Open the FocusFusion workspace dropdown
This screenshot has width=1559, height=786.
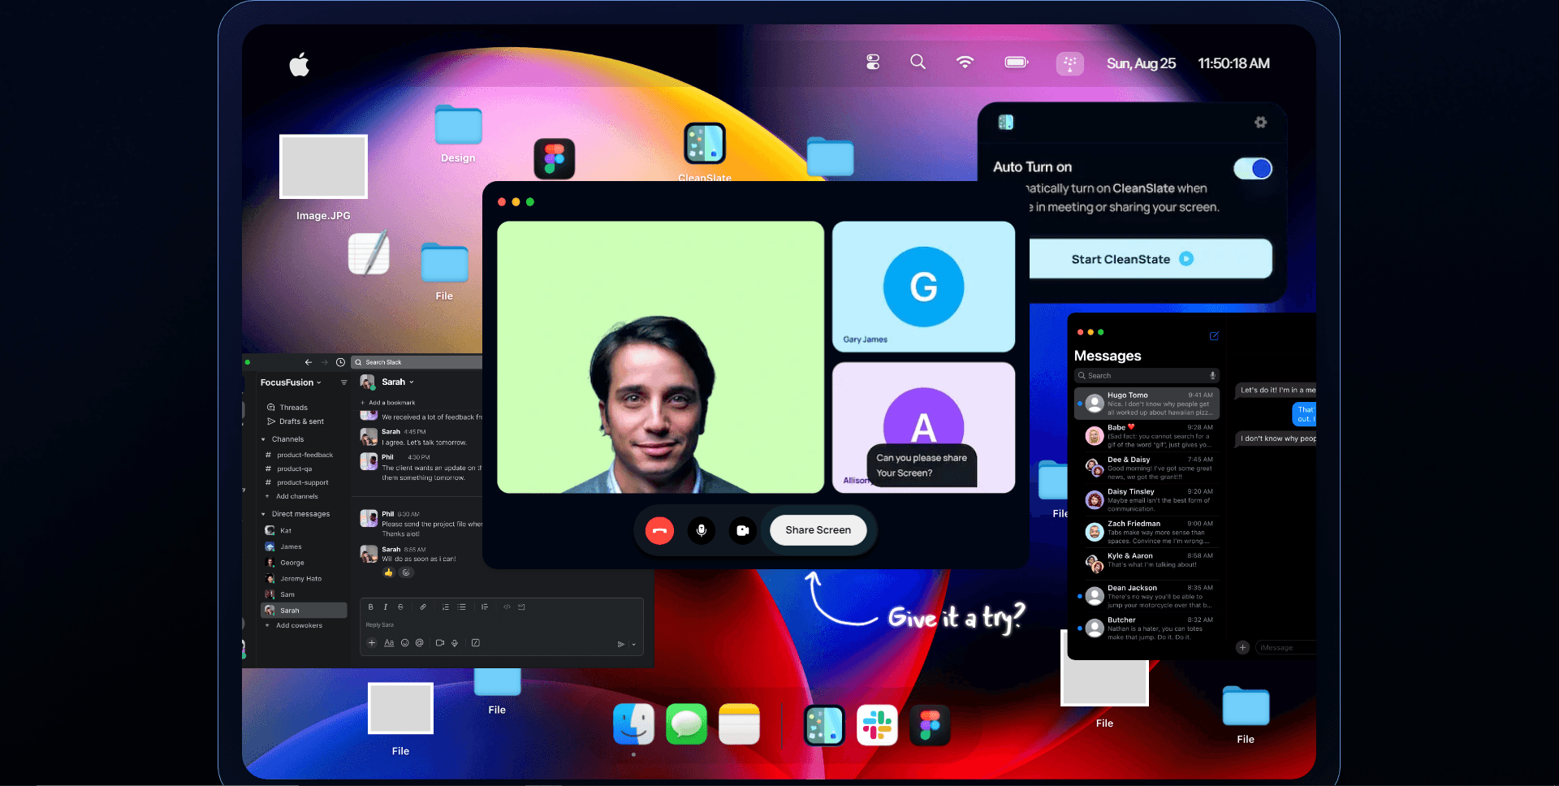coord(291,382)
